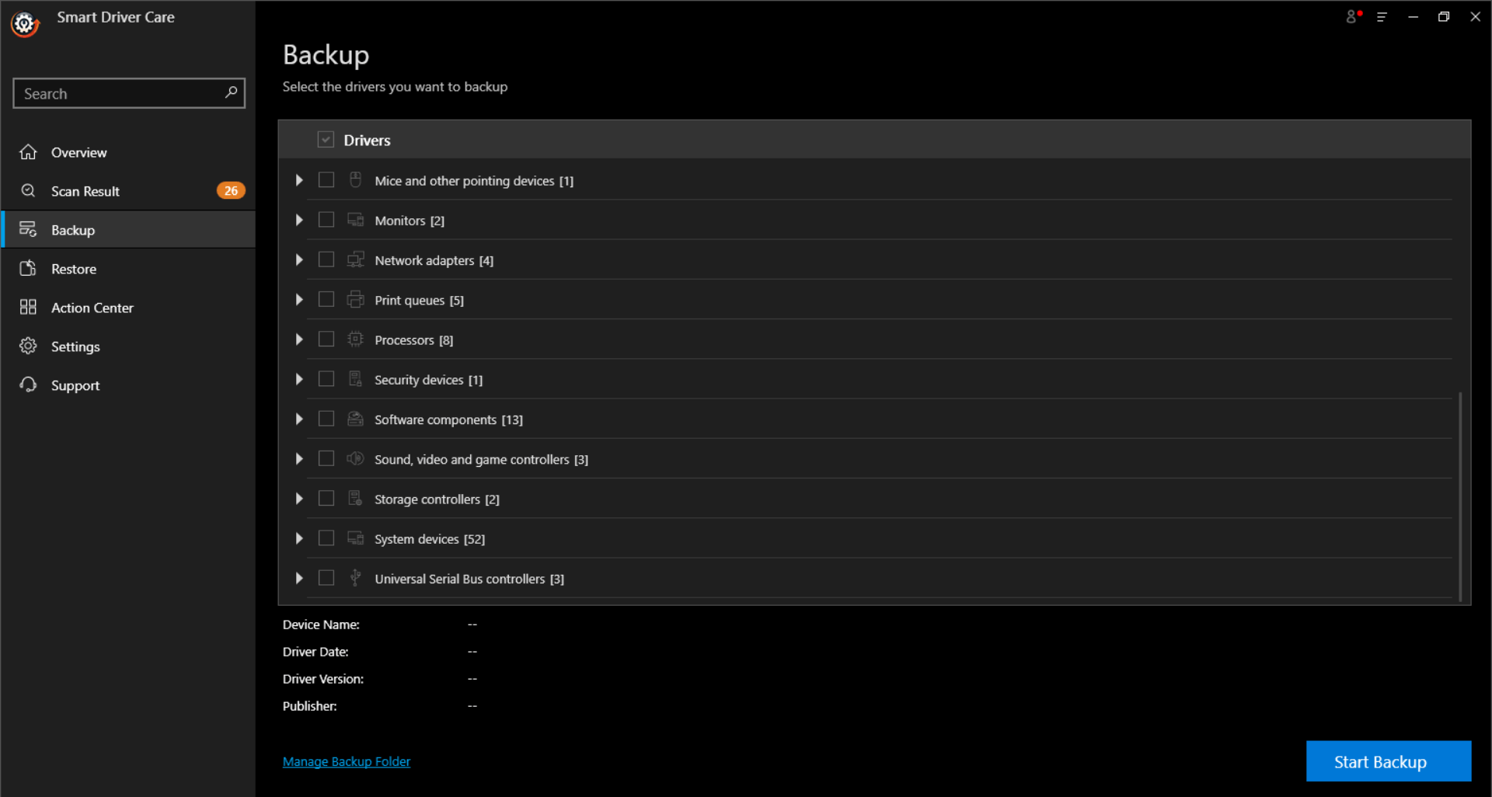Image resolution: width=1492 pixels, height=797 pixels.
Task: Open the Manage Backup Folder link
Action: click(x=346, y=761)
